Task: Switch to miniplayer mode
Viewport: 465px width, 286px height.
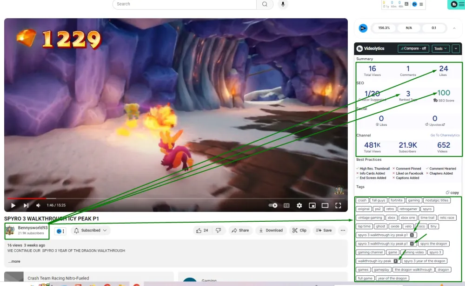Action: coord(312,205)
